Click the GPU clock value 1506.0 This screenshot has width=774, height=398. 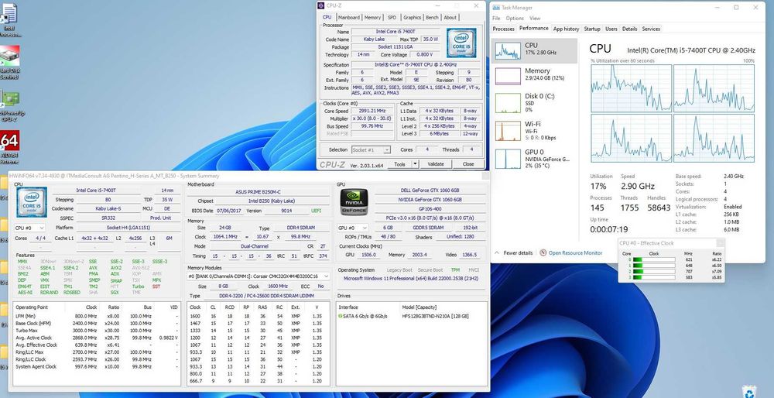point(368,255)
